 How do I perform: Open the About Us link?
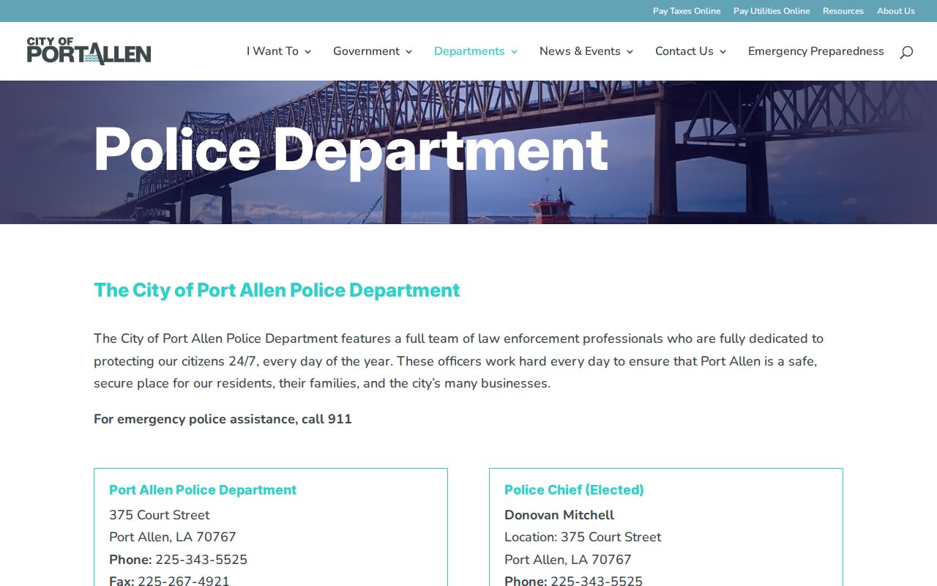coord(896,11)
